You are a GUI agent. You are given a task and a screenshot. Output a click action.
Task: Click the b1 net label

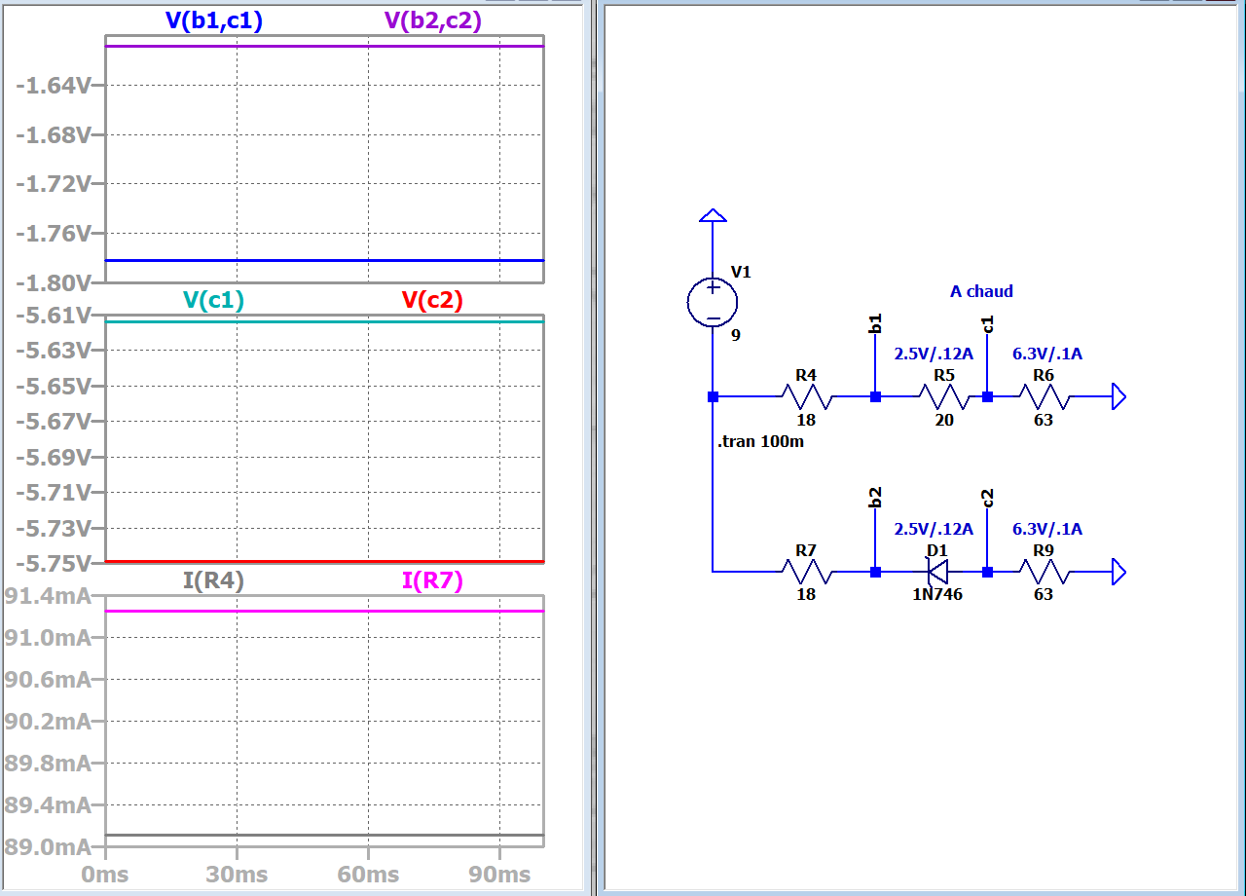pyautogui.click(x=874, y=324)
